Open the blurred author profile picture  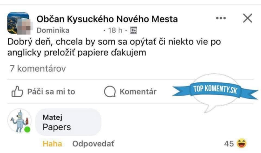coord(24,27)
